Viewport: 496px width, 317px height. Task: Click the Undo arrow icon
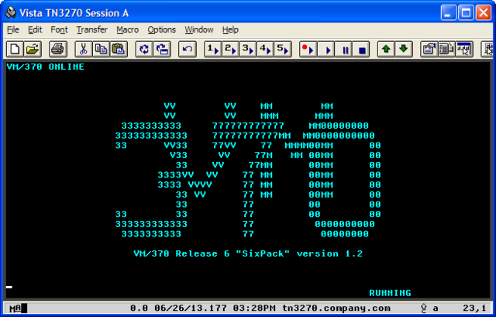[188, 50]
